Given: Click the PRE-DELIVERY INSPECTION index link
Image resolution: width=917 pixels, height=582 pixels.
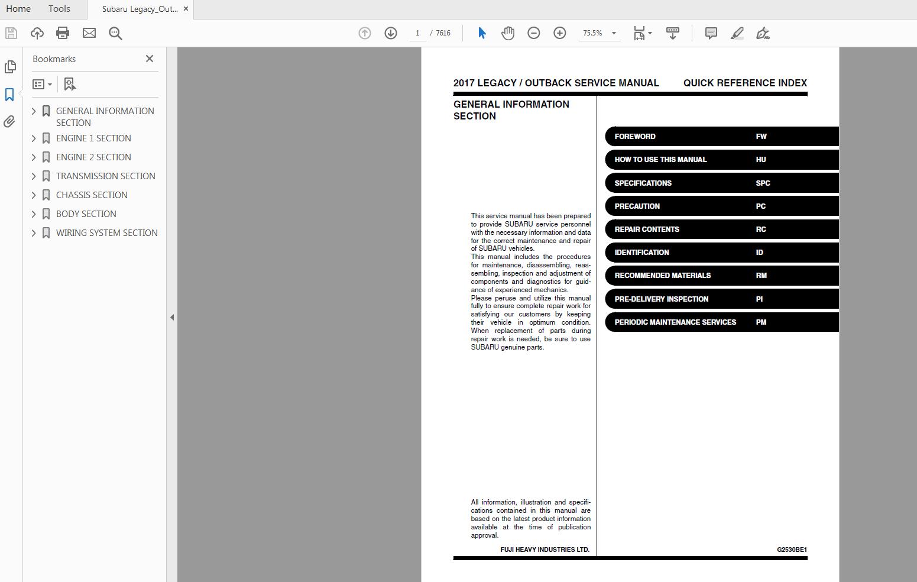Looking at the screenshot, I should click(722, 299).
